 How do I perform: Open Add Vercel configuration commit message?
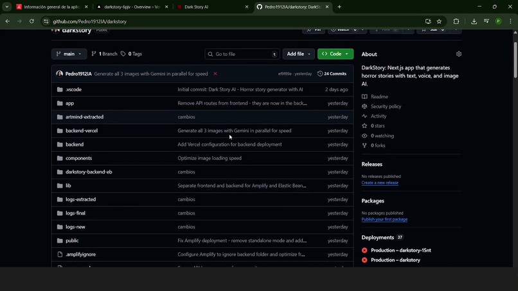[229, 145]
